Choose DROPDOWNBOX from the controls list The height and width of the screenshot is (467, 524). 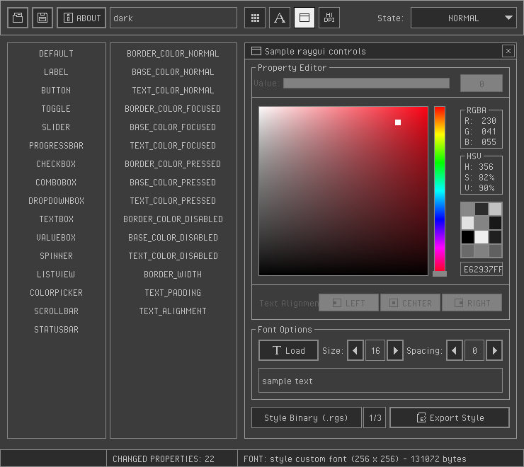click(56, 201)
